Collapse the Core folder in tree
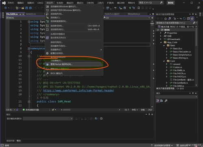Screen dimensions: 203x147 [164, 61]
